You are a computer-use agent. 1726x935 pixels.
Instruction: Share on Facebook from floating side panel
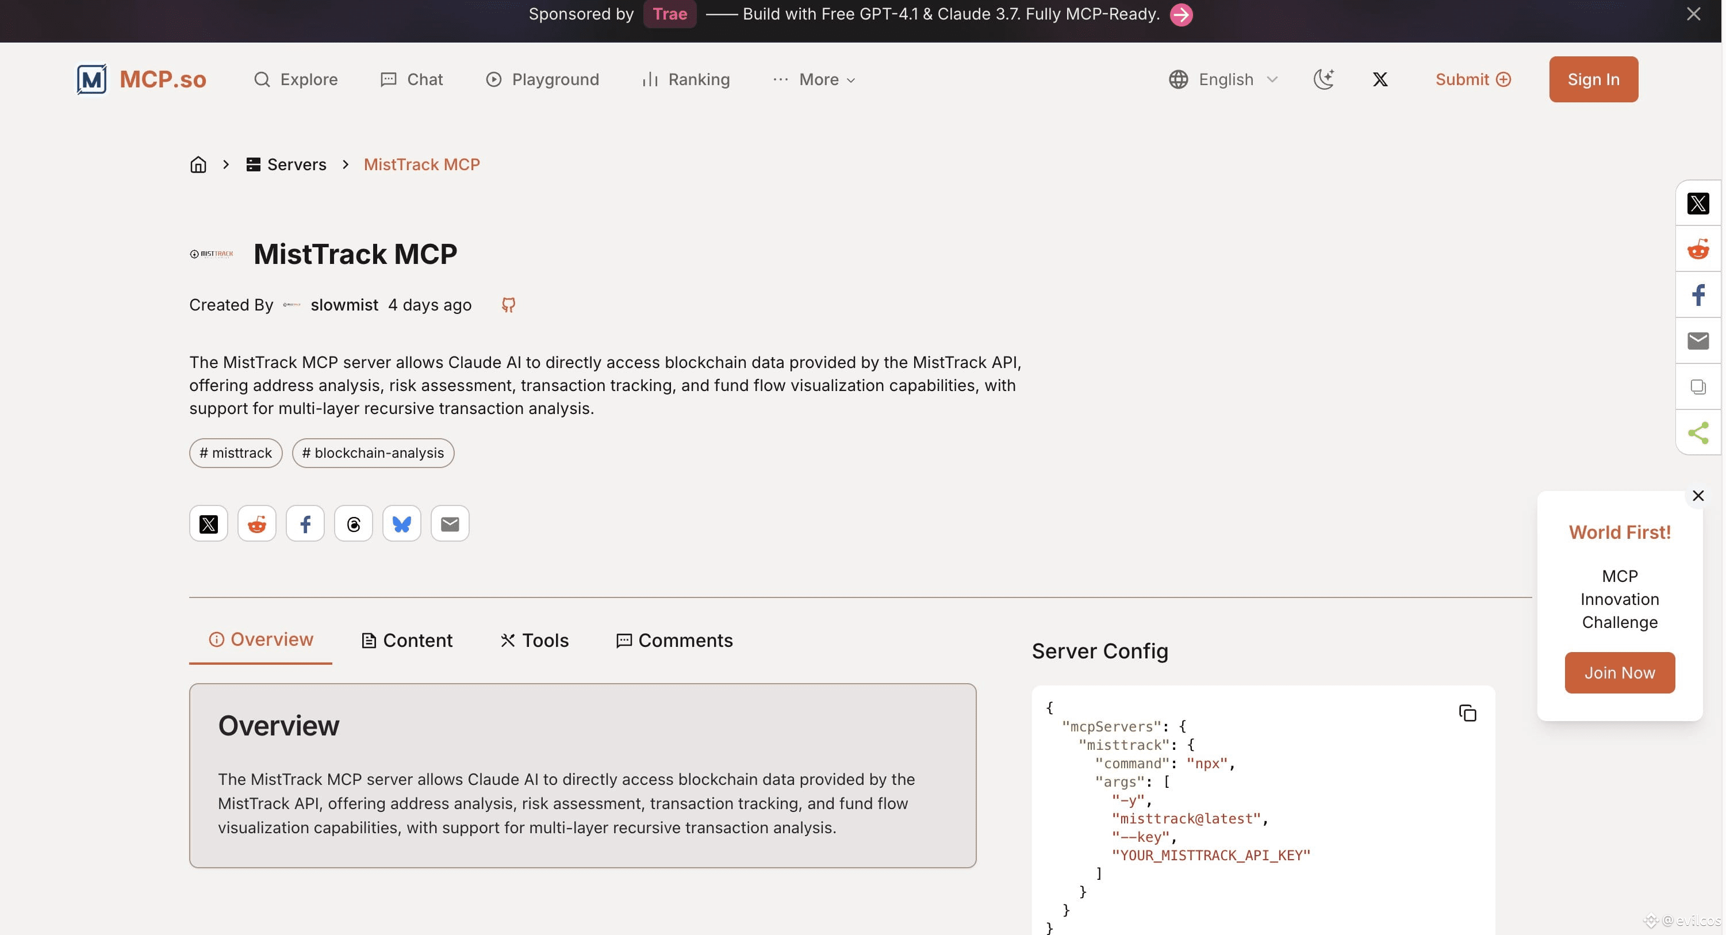(x=1698, y=295)
